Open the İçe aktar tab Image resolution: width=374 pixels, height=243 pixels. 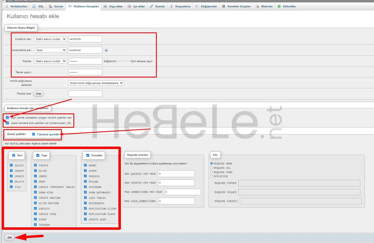click(x=136, y=6)
